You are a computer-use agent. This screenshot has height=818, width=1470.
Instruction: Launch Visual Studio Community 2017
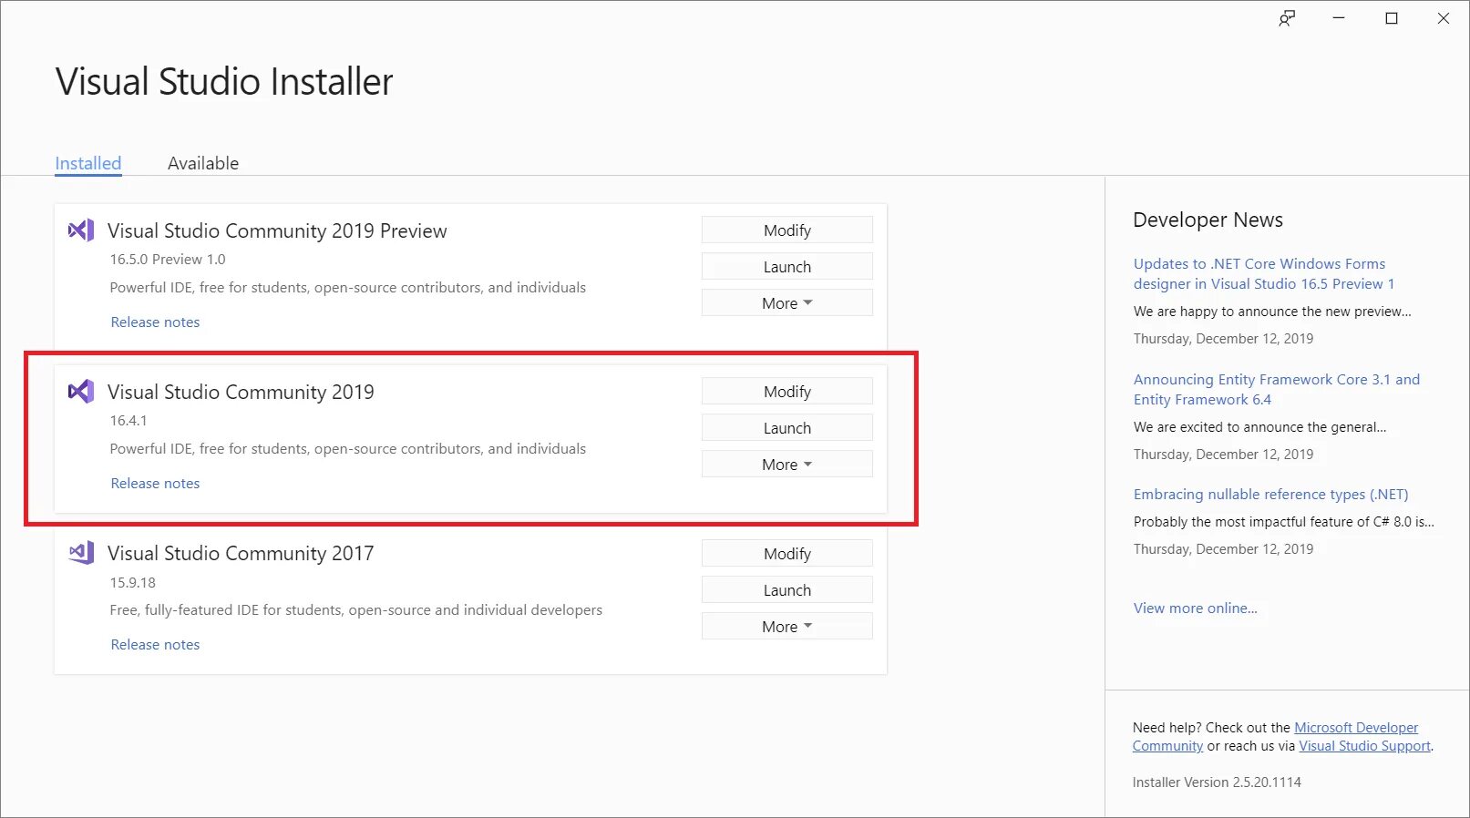787,590
